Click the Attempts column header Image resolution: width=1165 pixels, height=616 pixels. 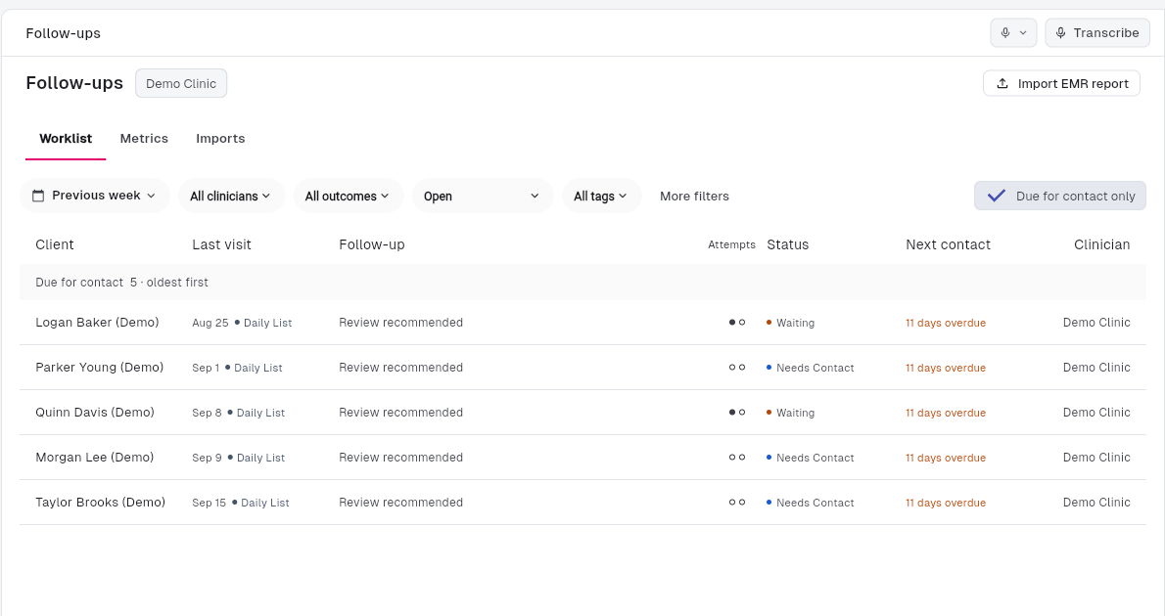[732, 244]
